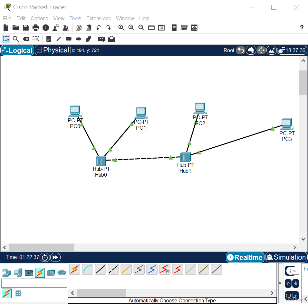
Task: Expand the PDU list panel with the side arrow
Action: coord(280,283)
